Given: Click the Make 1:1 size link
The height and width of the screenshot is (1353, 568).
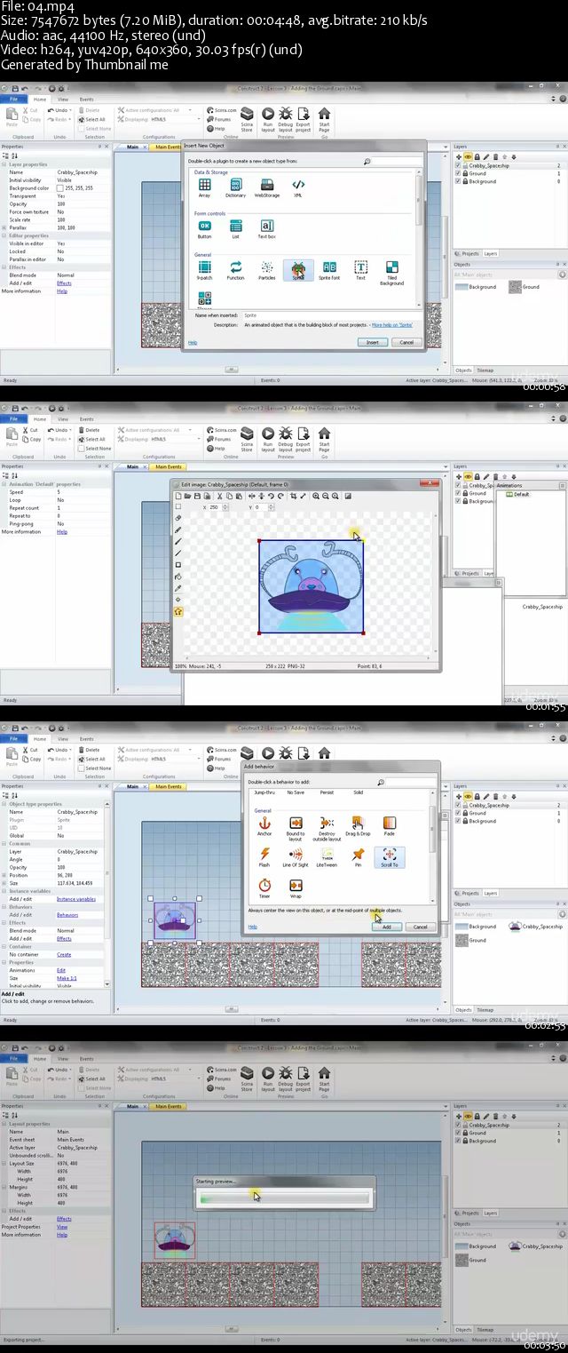Looking at the screenshot, I should click(x=67, y=978).
